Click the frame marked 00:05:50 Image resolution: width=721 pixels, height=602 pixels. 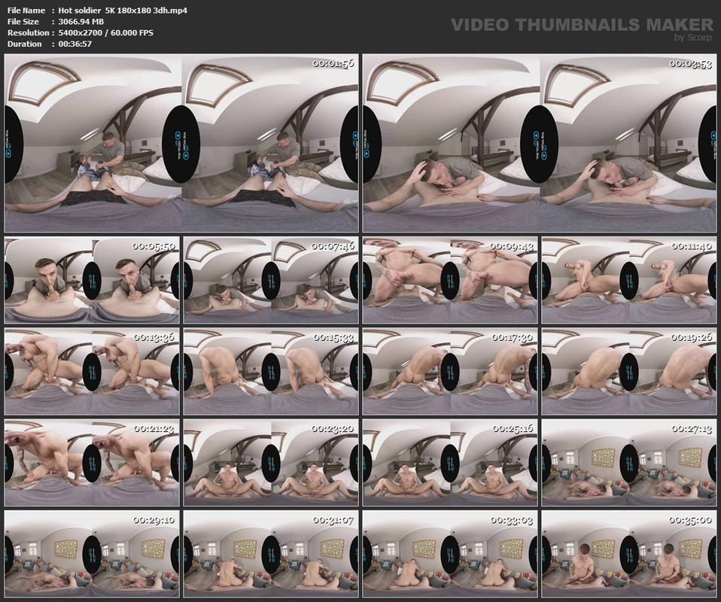[92, 281]
